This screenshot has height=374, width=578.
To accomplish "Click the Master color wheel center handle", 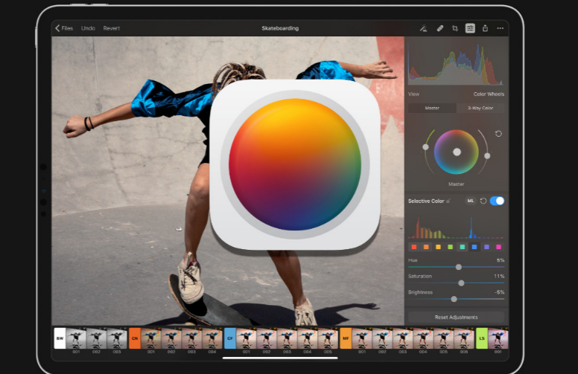I will [457, 152].
